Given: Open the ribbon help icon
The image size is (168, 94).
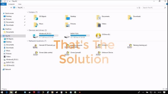Looking at the screenshot, I should (167, 4).
